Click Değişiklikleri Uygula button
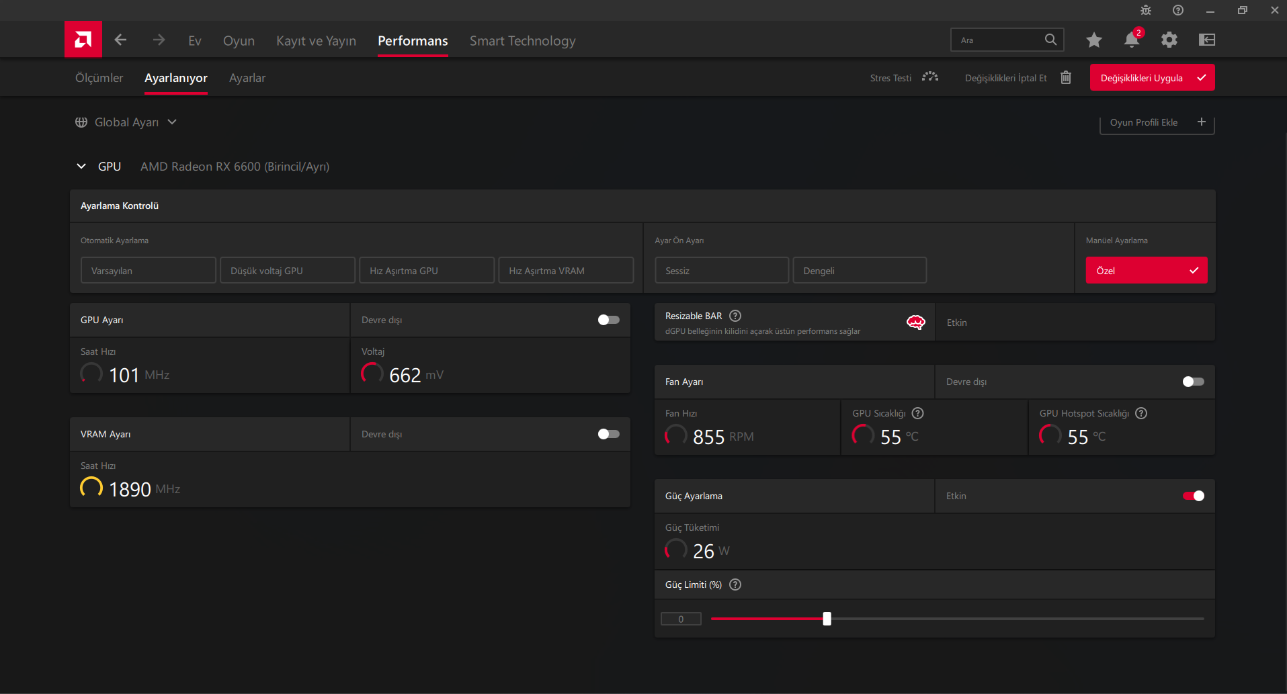The width and height of the screenshot is (1287, 694). tap(1152, 78)
